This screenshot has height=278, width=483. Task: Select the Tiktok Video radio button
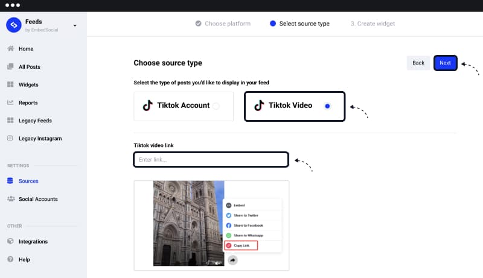coord(327,106)
